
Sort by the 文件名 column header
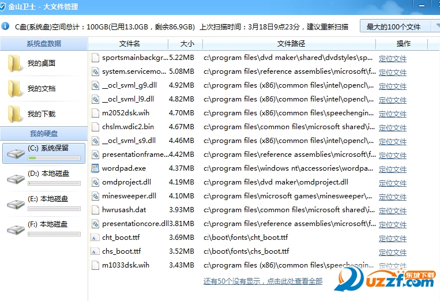tap(129, 44)
